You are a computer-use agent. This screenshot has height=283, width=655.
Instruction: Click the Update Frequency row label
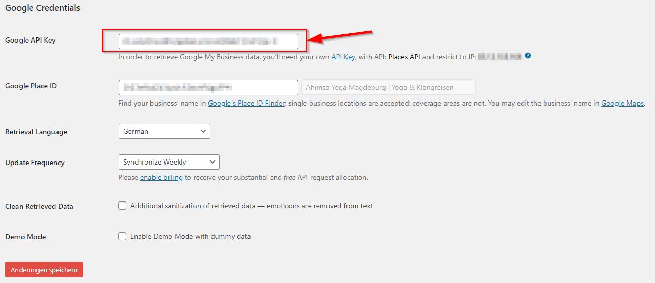(x=35, y=163)
